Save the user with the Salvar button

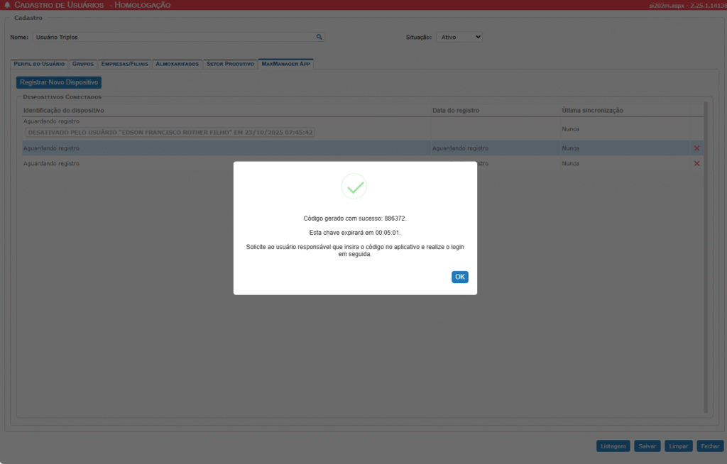click(647, 446)
